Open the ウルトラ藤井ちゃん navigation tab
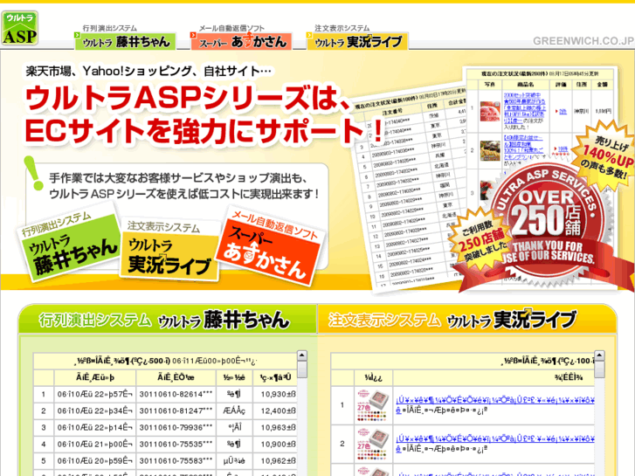Screen dimensions: 635x476 click(126, 41)
